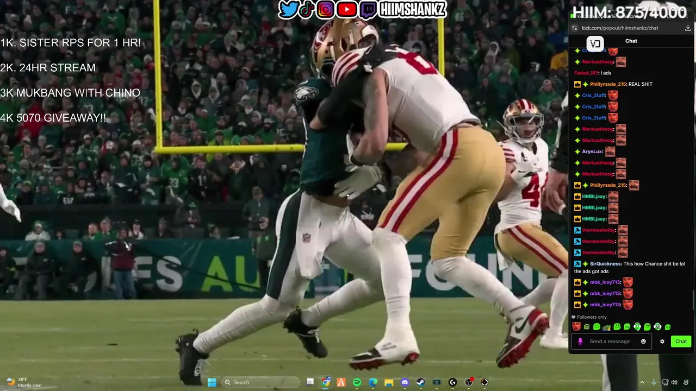Open File Explorer from the taskbar
The height and width of the screenshot is (391, 696).
tap(389, 382)
